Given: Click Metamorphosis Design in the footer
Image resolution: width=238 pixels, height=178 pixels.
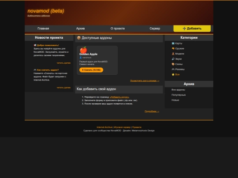Looking at the screenshot, I should (143, 131).
